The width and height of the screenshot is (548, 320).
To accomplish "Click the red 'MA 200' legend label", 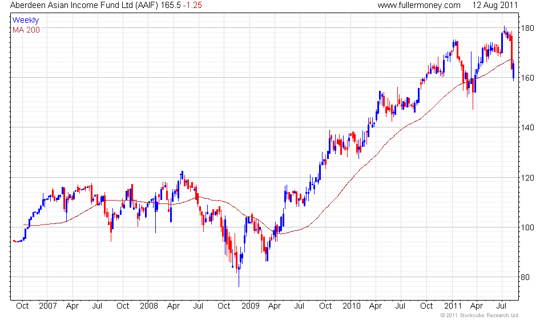I will (26, 30).
